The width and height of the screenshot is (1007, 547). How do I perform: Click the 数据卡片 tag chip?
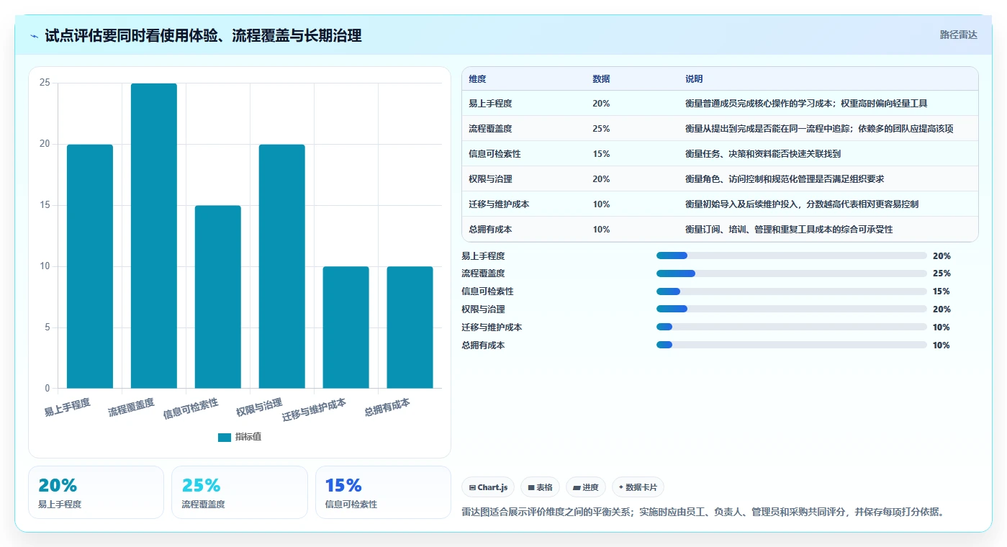click(638, 487)
